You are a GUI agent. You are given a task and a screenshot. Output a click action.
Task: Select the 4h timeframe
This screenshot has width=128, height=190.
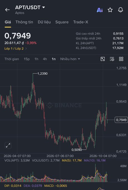(x=45, y=59)
